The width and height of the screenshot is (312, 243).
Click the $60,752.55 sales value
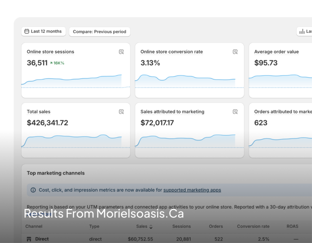coord(141,239)
